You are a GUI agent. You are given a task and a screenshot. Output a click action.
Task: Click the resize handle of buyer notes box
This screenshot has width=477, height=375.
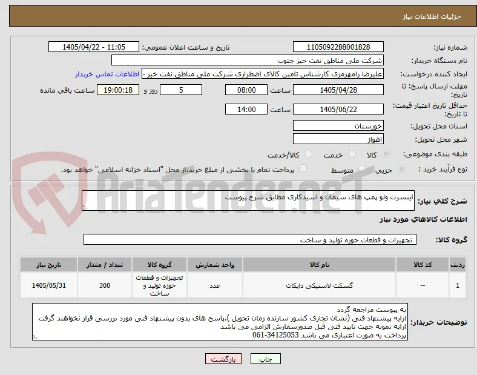pos(35,337)
